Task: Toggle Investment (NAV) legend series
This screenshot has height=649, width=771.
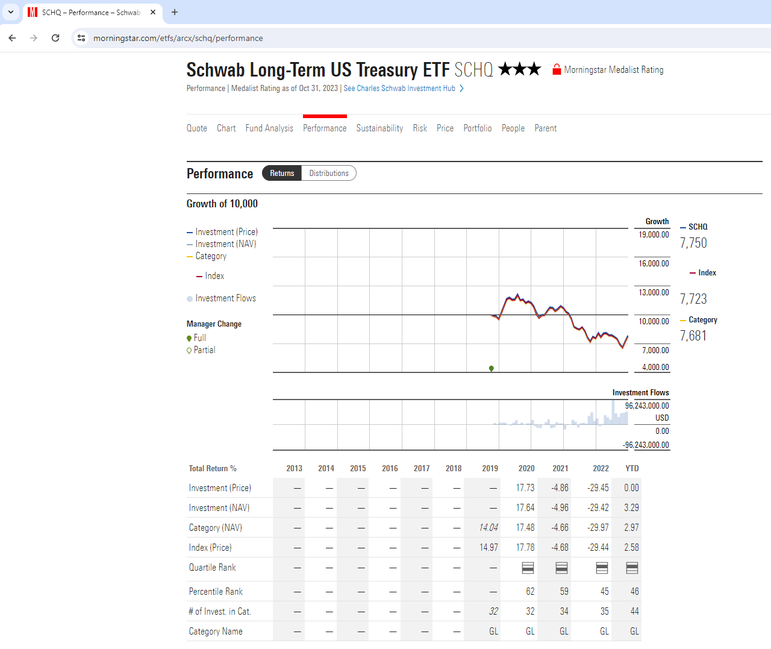Action: [x=222, y=244]
